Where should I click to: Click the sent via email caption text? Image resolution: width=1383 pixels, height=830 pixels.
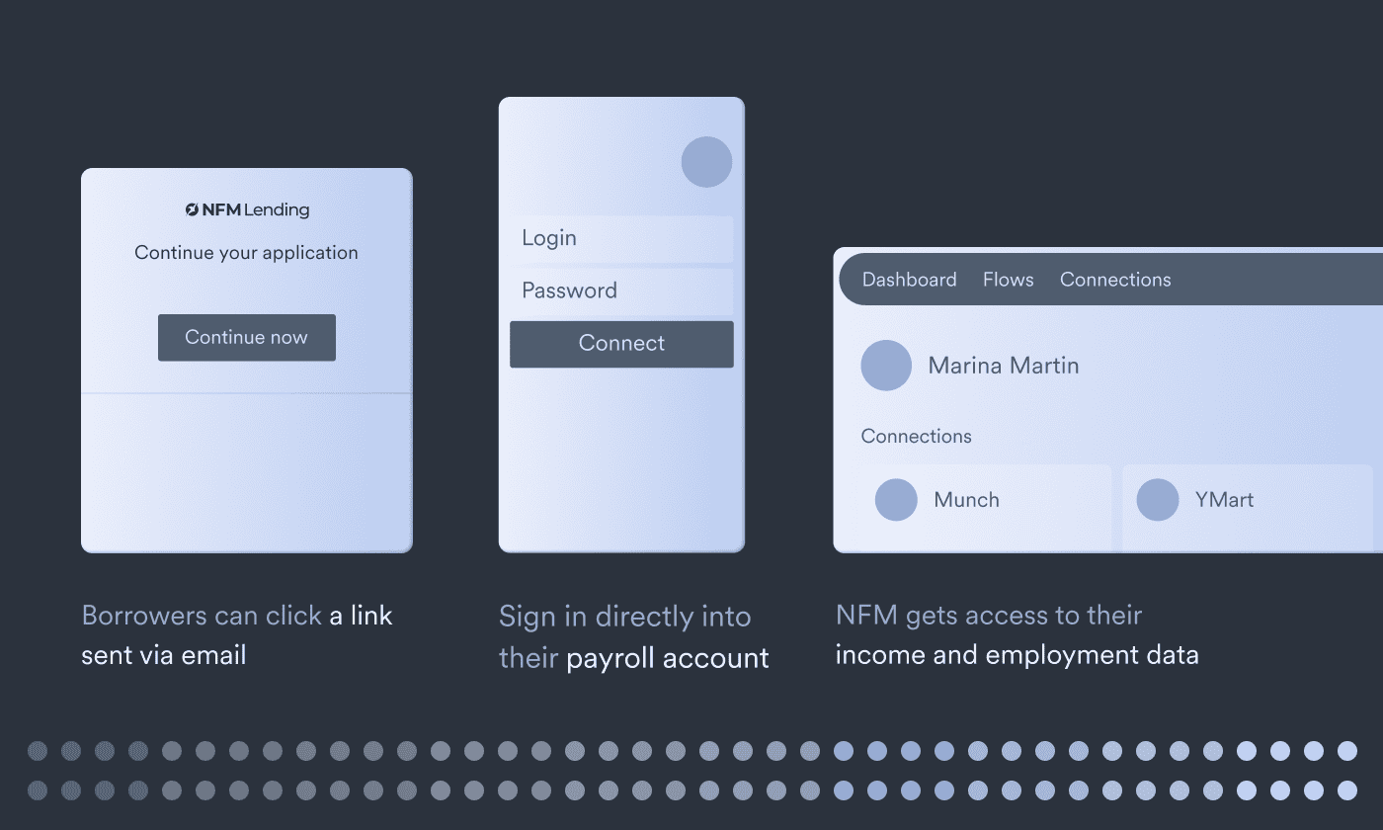(x=164, y=655)
